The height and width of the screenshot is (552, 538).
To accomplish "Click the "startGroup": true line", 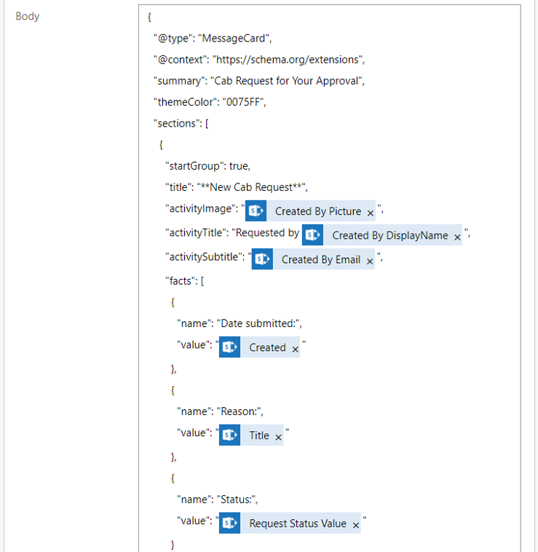I will (x=207, y=166).
